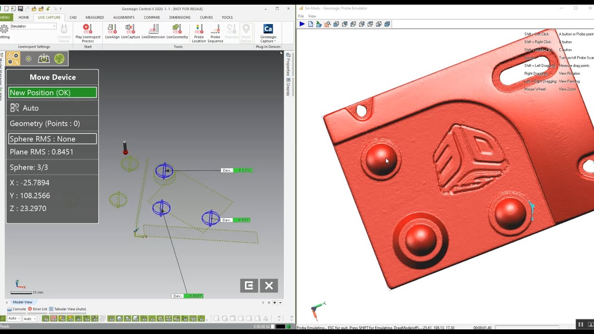Image resolution: width=594 pixels, height=334 pixels.
Task: Click New Position (OK) in Move Device
Action: [52, 93]
